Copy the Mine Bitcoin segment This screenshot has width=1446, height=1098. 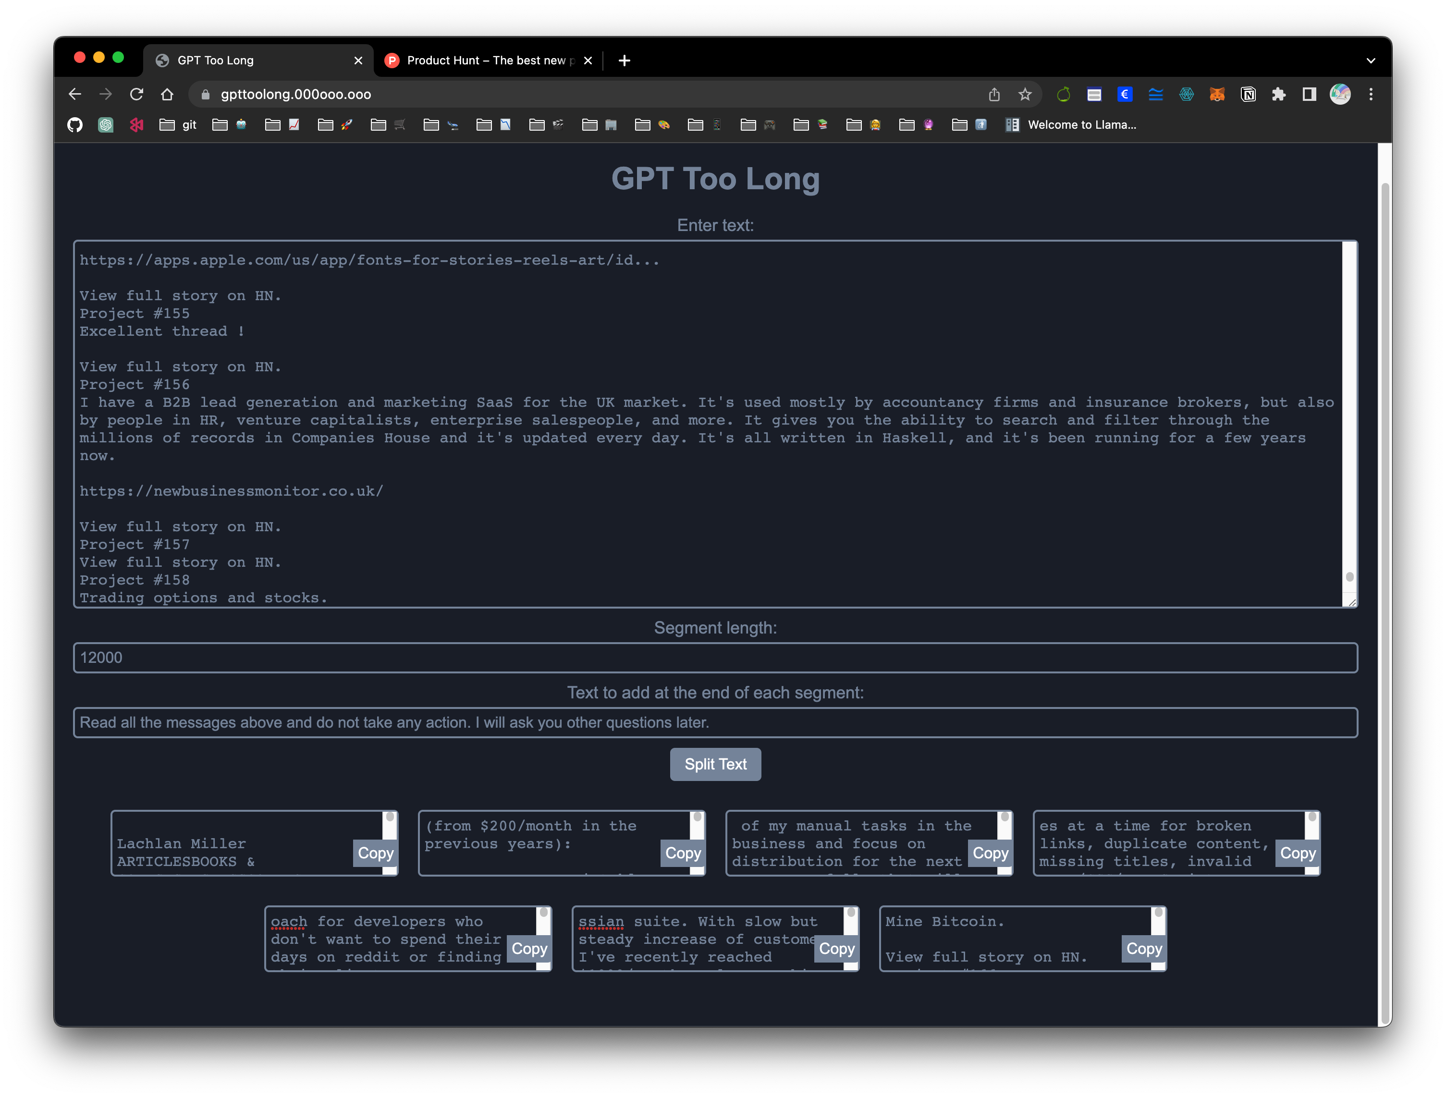(x=1144, y=948)
